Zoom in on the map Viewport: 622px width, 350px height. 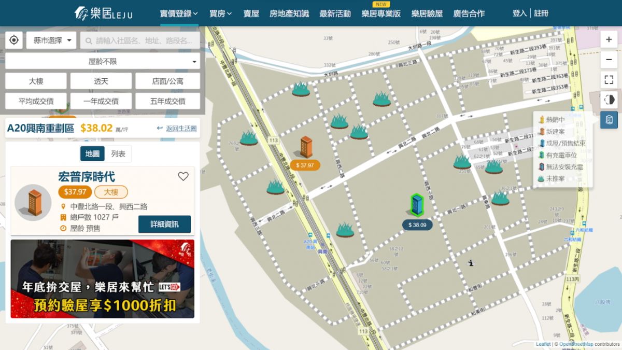pos(609,40)
